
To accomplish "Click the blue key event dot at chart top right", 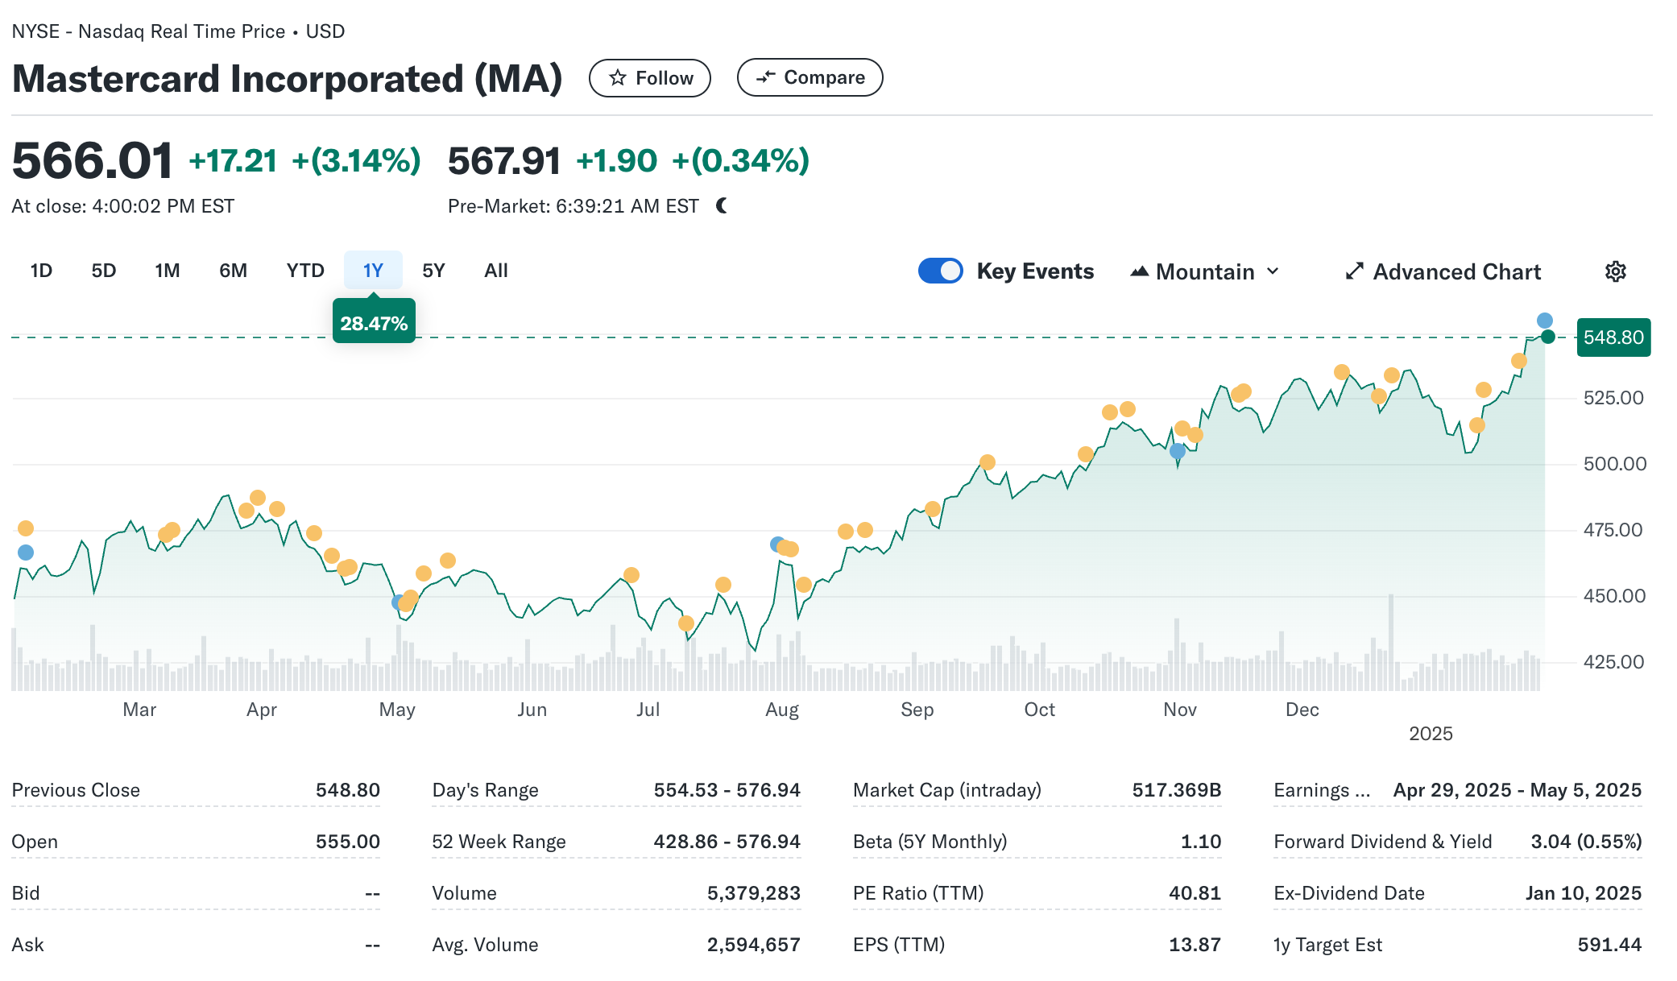I will click(x=1544, y=321).
